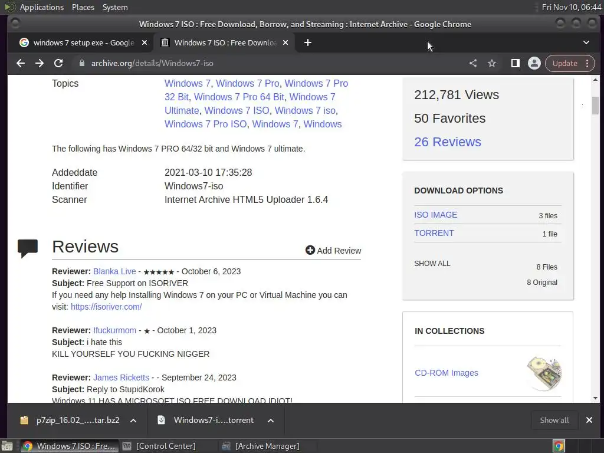604x453 pixels.
Task: Click the CD-ROM Images thumbnail
Action: click(544, 373)
